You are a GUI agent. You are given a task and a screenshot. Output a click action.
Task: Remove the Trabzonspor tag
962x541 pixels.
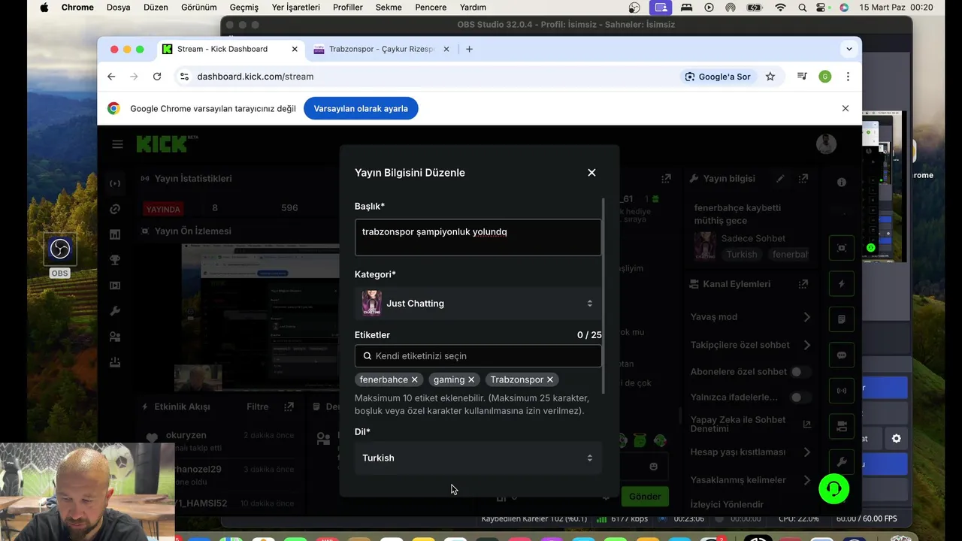[x=550, y=379]
